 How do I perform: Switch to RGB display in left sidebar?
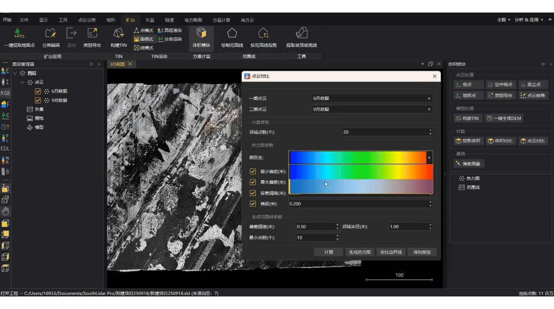pos(5,93)
